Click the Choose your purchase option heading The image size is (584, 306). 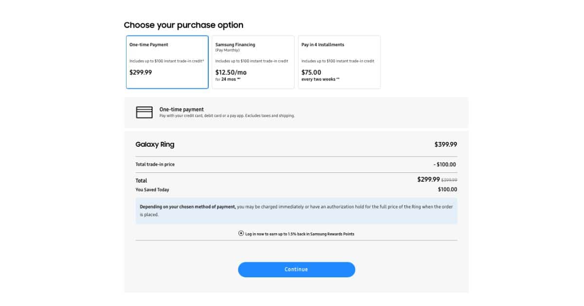[x=183, y=25]
